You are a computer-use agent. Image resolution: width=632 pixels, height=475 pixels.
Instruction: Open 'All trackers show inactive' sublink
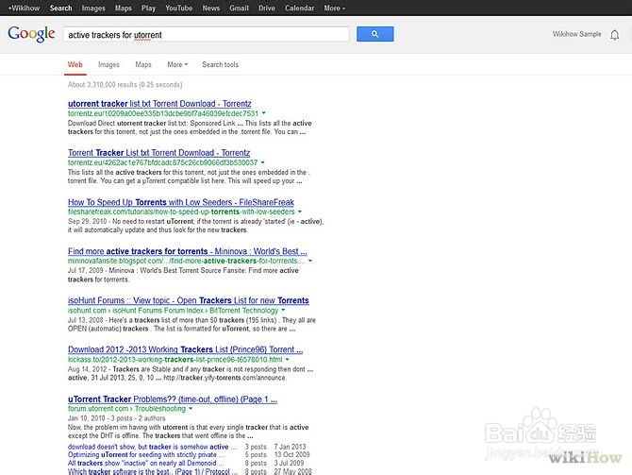coord(146,463)
